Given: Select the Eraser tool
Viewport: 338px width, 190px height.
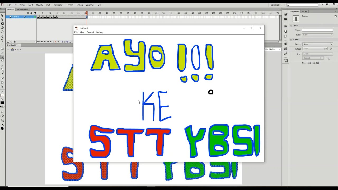Looking at the screenshot, I should pos(2,78).
